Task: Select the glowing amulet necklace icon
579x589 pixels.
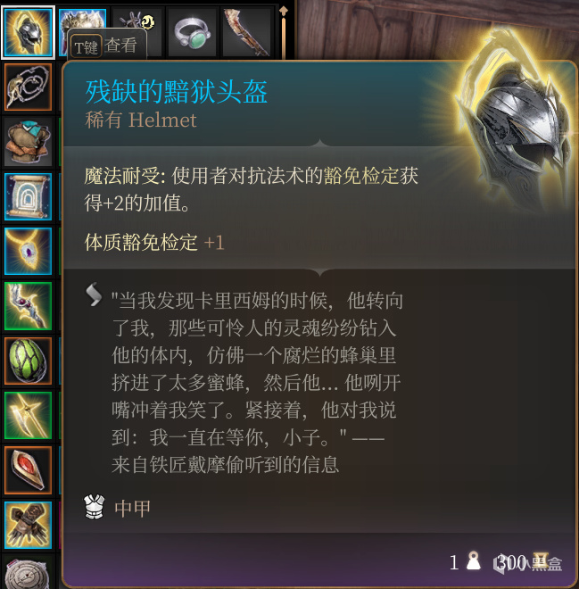Action: point(29,251)
